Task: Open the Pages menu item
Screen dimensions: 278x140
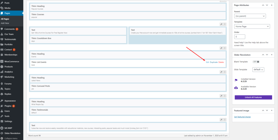Action: tap(11, 13)
